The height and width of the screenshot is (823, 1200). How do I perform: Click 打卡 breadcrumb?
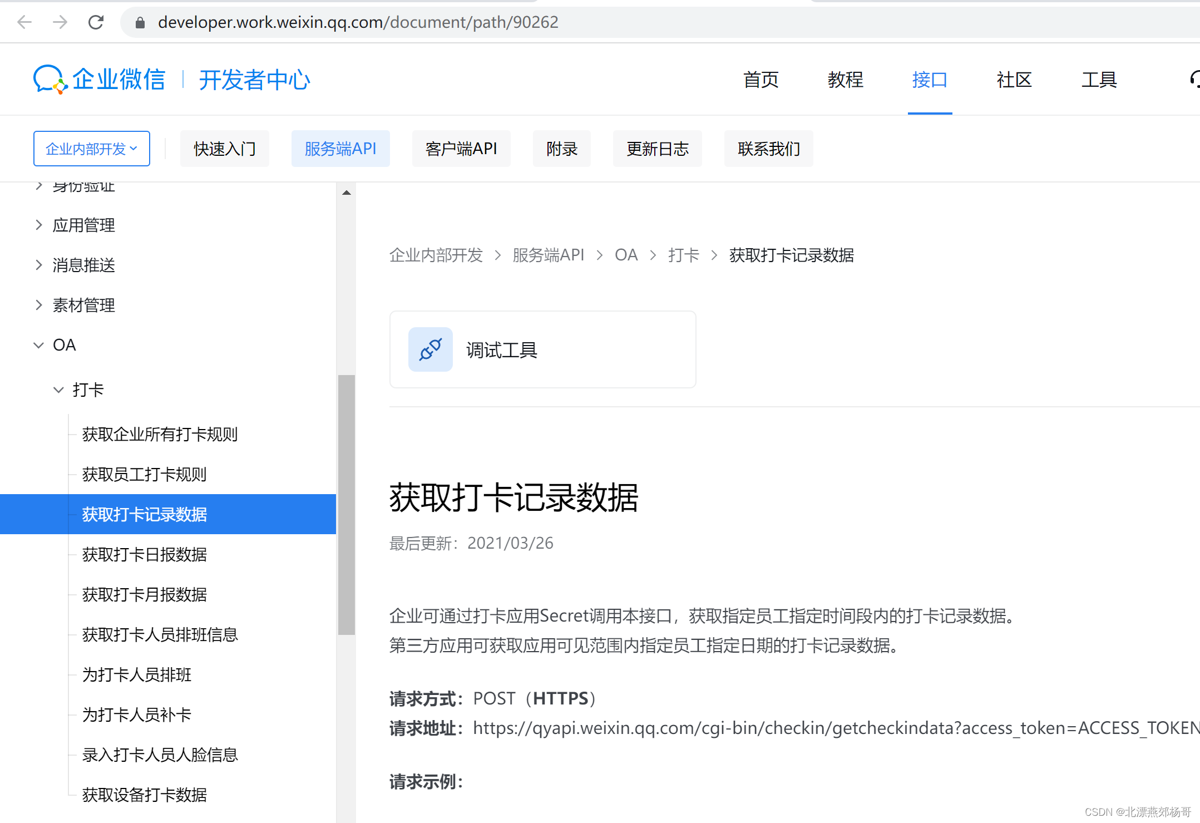coord(683,255)
